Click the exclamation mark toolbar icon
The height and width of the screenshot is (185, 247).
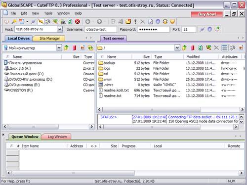[135, 22]
